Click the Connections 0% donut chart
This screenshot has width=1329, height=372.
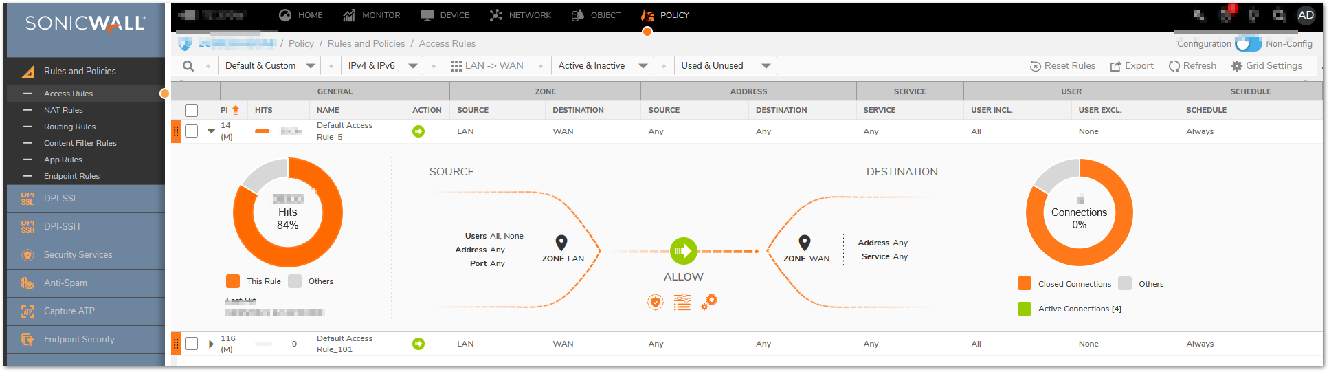click(x=1080, y=212)
